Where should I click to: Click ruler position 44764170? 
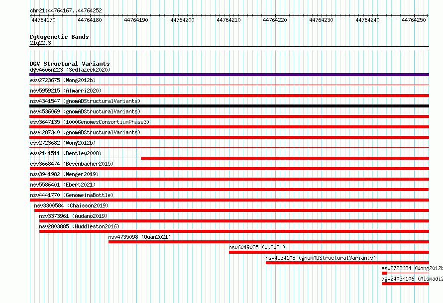coord(43,20)
